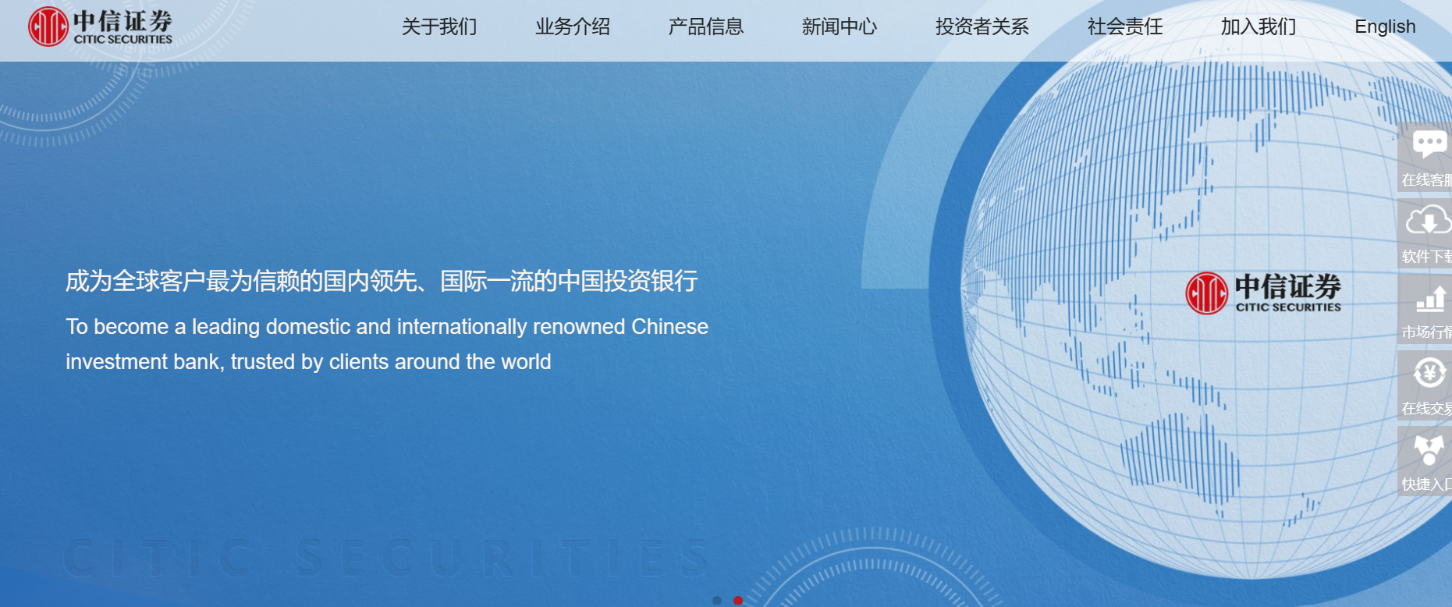Click the English slogan starting 'To become a leading'

tap(387, 344)
